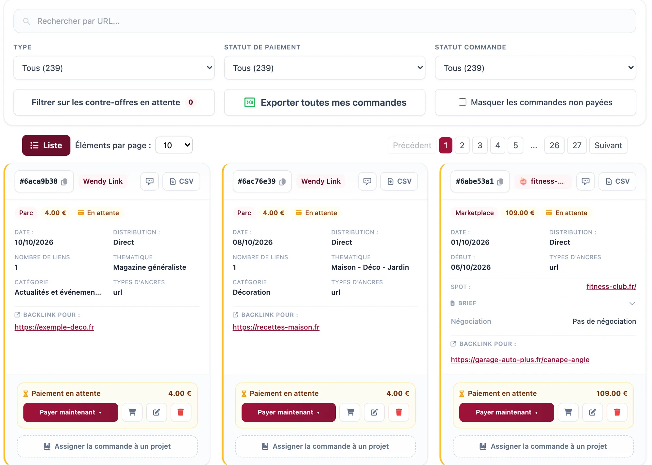Open fitness-club.fr/ spot link
Viewport: 652px width, 465px height.
(x=611, y=287)
